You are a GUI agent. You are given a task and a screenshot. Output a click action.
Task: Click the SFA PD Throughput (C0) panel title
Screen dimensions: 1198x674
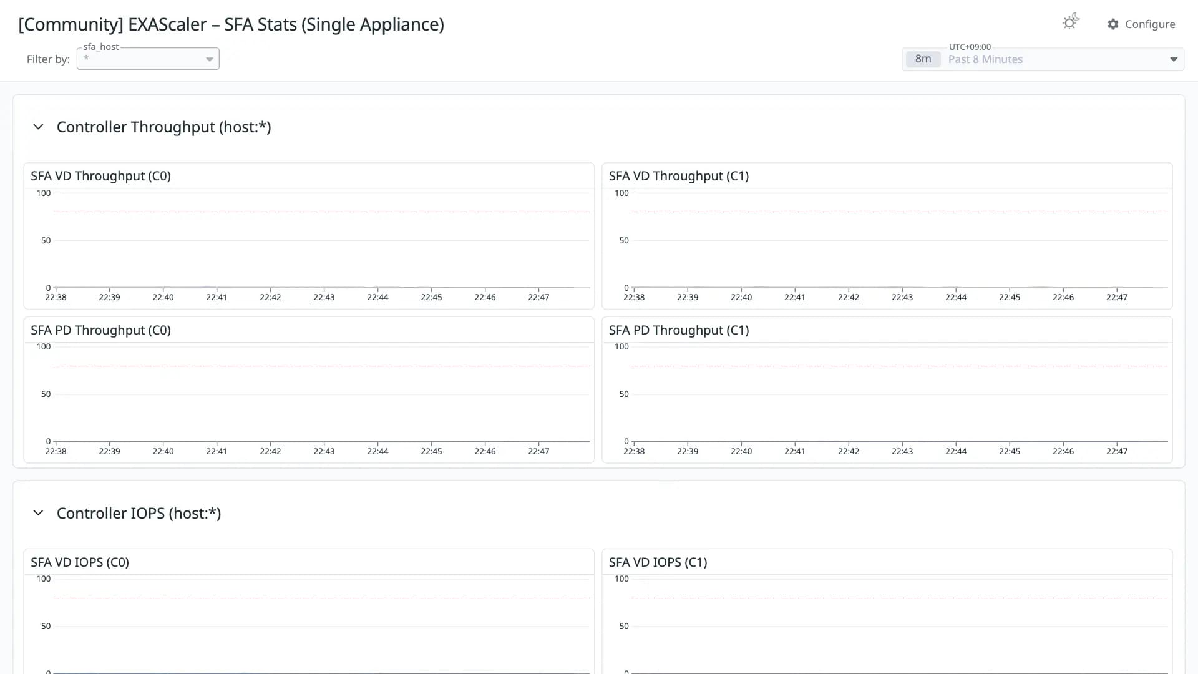pos(101,330)
